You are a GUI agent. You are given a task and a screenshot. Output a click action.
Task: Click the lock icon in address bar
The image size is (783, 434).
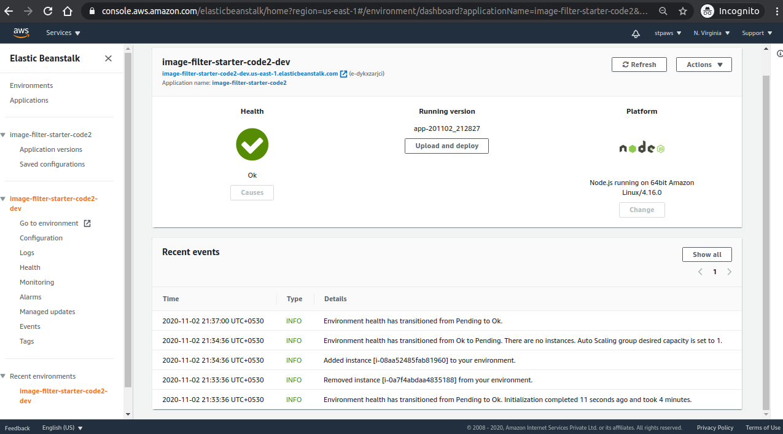coord(92,11)
